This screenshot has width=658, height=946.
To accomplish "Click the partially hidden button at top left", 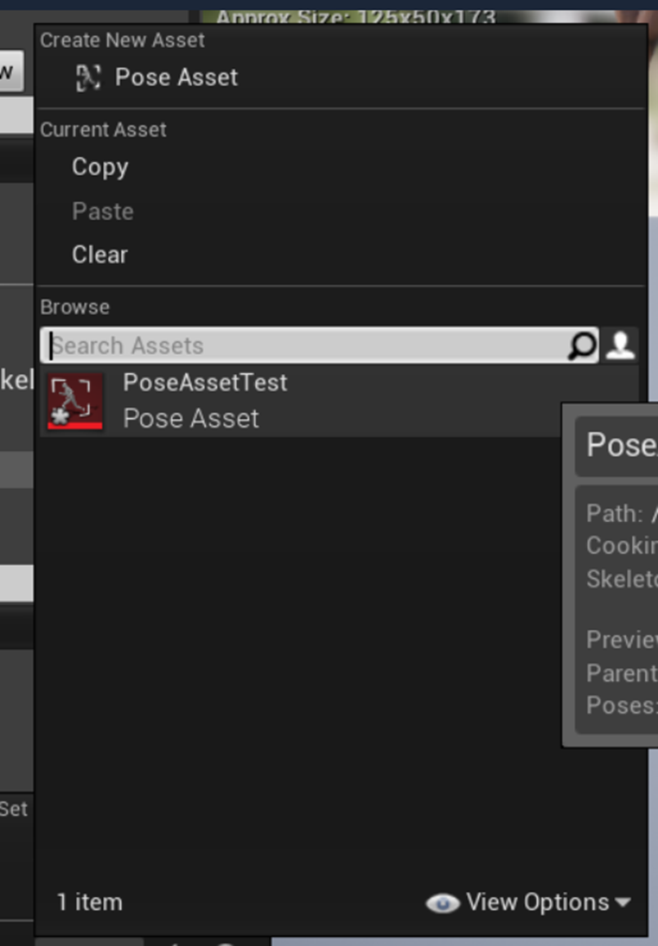I will click(x=11, y=71).
